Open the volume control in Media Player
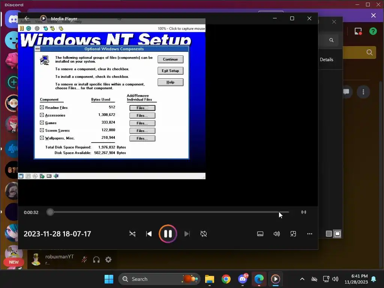The width and height of the screenshot is (384, 288). (277, 234)
